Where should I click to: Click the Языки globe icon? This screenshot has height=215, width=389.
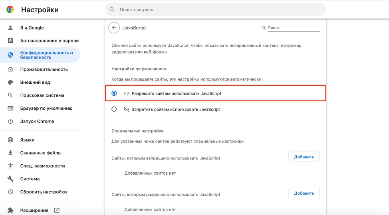(x=11, y=140)
